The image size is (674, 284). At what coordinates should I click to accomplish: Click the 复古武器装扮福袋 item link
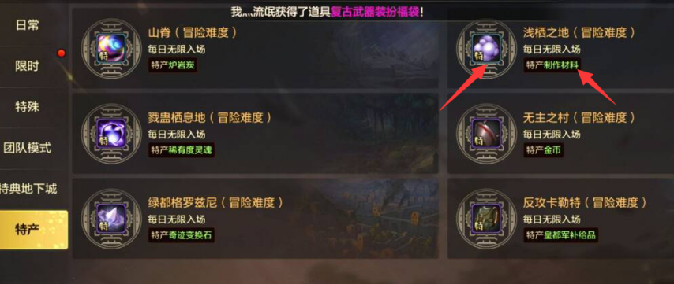pyautogui.click(x=375, y=12)
